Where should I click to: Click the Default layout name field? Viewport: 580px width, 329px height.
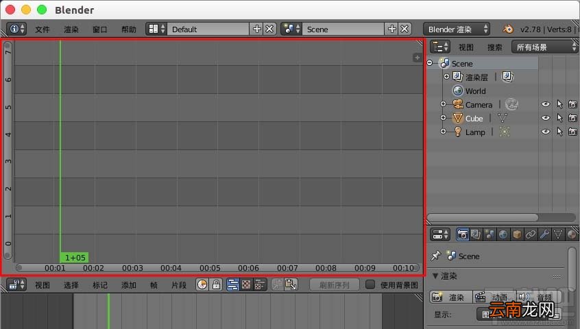coord(208,29)
